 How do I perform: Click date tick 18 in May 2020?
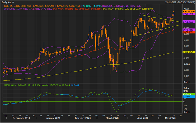[x=173, y=116]
